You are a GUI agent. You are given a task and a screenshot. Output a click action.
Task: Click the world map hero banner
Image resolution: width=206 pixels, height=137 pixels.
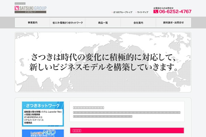tap(103, 62)
